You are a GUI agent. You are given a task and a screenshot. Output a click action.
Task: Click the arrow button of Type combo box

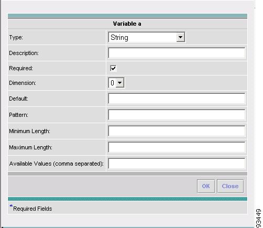180,37
